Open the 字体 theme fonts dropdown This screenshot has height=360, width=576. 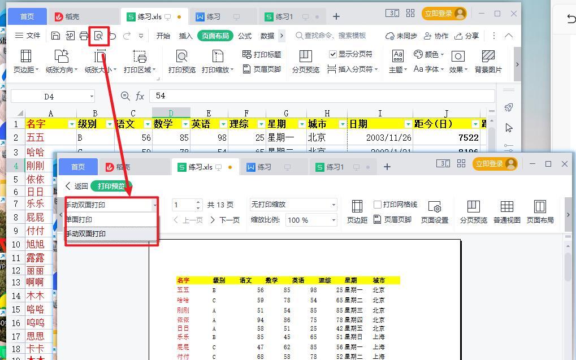[x=428, y=69]
